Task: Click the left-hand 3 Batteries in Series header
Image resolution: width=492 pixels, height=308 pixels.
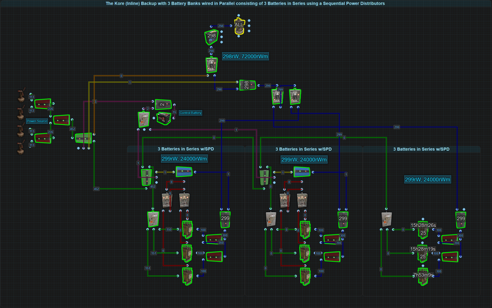Action: coord(186,149)
